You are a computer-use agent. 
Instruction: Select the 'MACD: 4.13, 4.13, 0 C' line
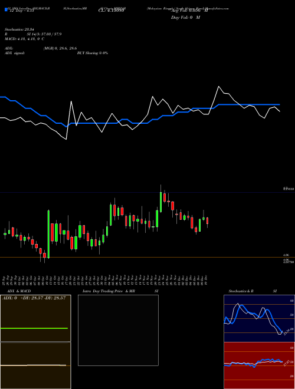(x=25, y=39)
